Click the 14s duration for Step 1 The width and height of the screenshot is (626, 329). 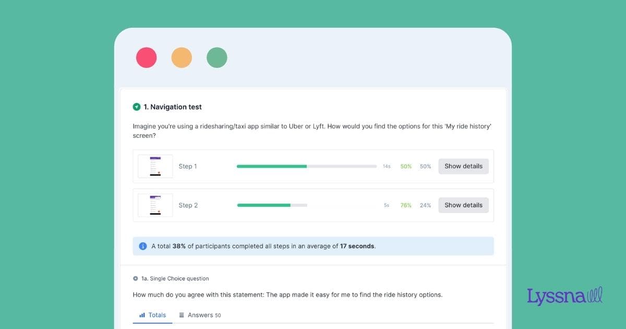pos(387,167)
